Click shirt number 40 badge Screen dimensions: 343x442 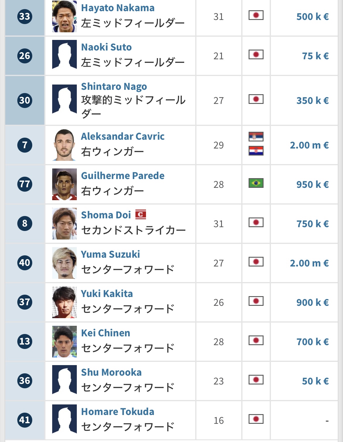[25, 263]
